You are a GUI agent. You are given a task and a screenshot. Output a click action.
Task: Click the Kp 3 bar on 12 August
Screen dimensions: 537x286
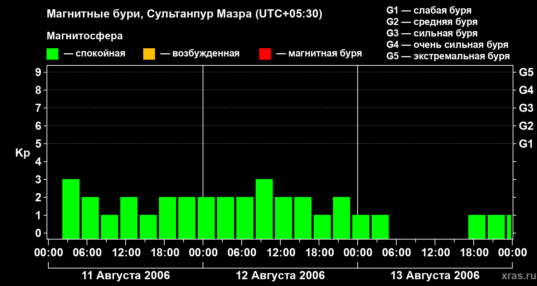[264, 209]
